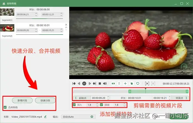The width and height of the screenshot is (193, 123).
Task: Mute the volume speaker icon
Action: click(105, 83)
